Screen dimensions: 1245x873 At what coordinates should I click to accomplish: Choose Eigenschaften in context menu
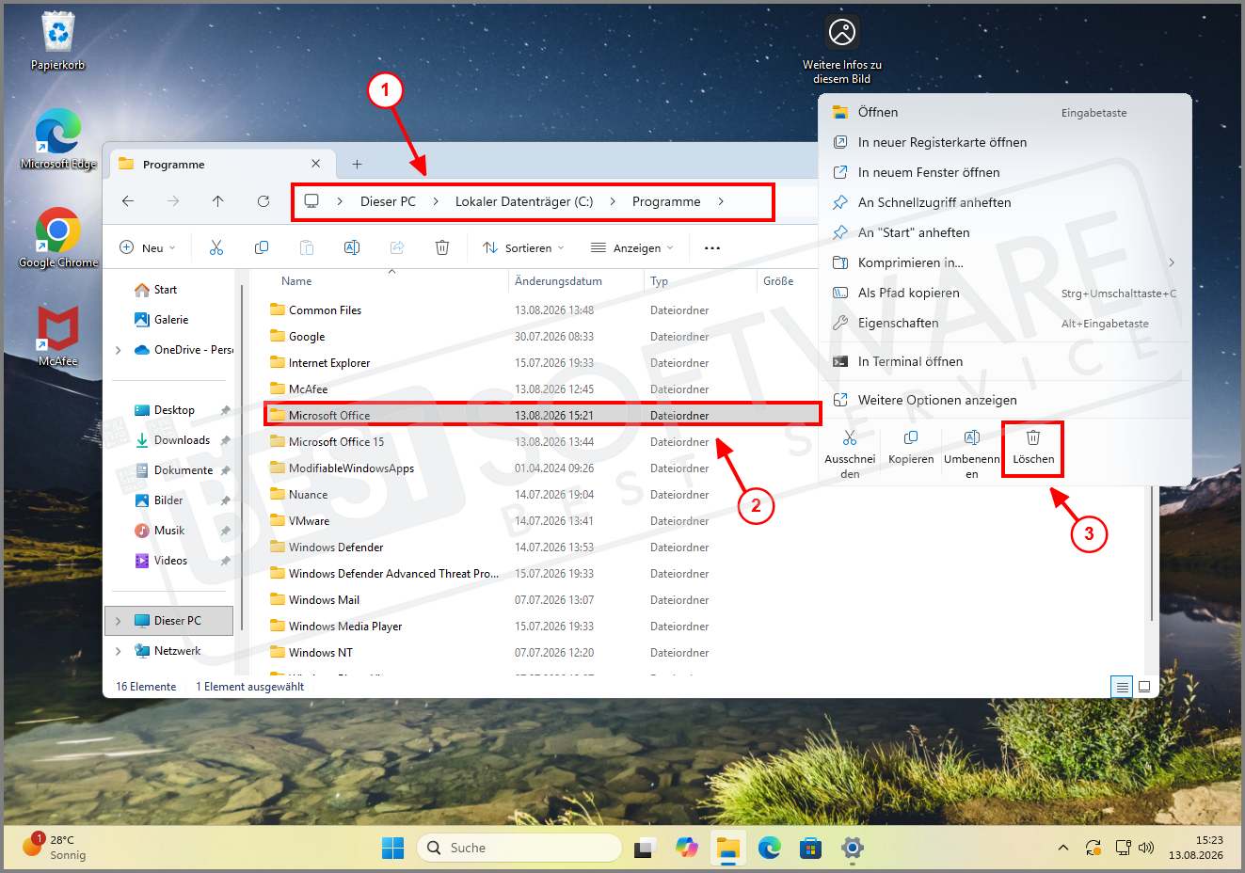pos(1004,323)
